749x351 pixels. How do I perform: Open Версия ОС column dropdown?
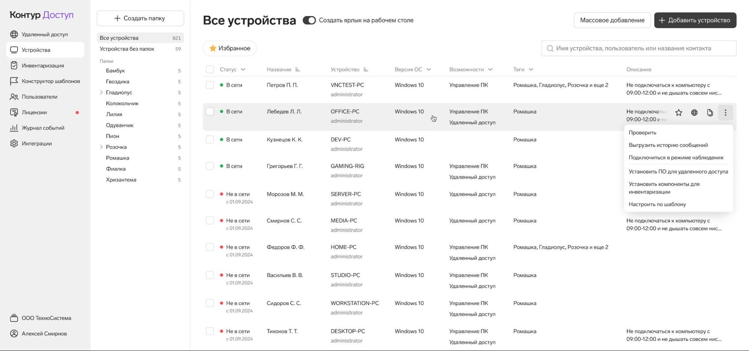[429, 70]
